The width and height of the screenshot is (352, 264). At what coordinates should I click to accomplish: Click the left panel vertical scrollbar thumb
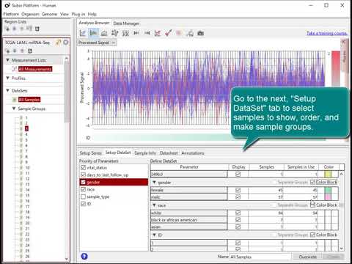click(x=66, y=92)
